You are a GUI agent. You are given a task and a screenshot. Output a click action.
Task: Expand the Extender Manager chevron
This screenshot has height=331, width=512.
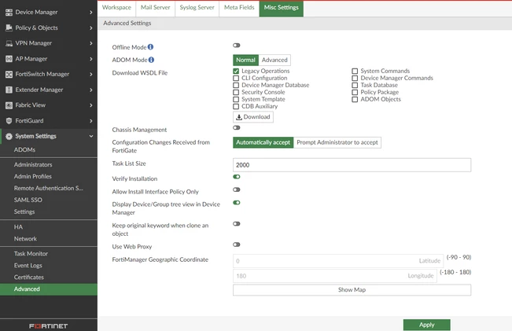click(x=91, y=90)
